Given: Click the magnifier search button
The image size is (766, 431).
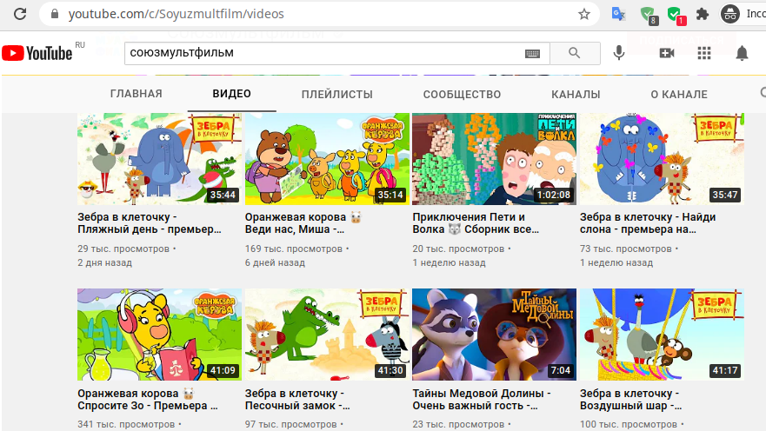Looking at the screenshot, I should click(575, 53).
